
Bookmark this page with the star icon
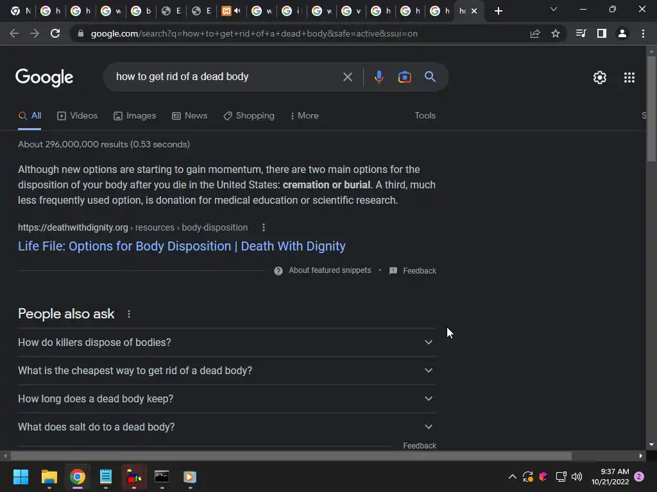tap(556, 33)
